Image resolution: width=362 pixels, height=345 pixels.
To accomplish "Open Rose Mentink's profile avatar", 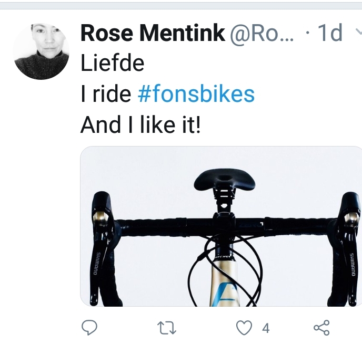I will click(41, 51).
